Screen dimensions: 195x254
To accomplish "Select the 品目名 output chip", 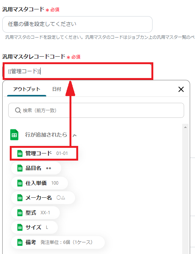I will coord(36,168).
